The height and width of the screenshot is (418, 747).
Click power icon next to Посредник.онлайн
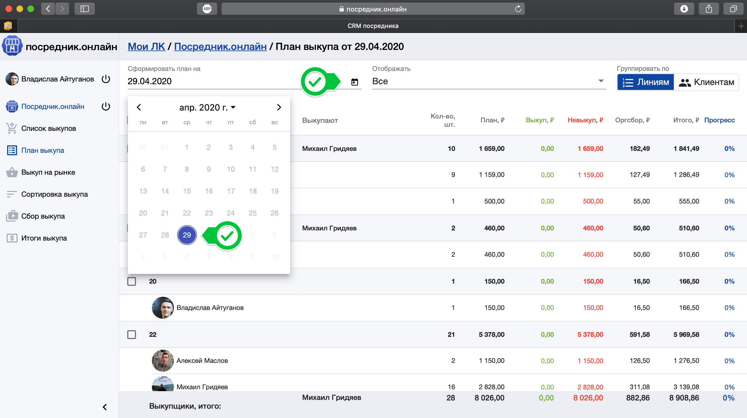(x=106, y=106)
